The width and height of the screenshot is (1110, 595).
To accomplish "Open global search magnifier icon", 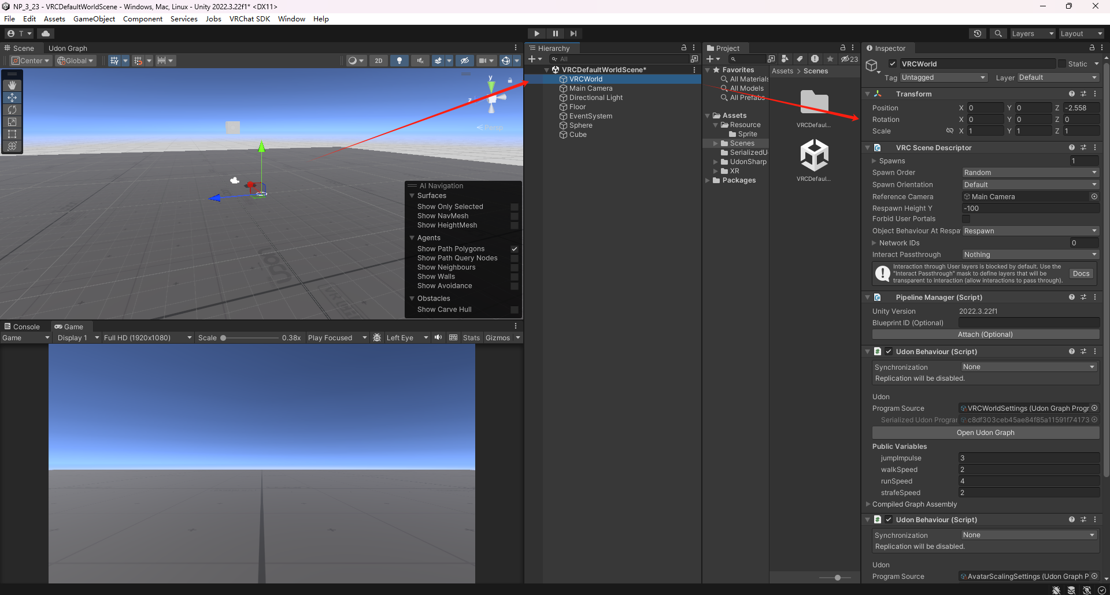I will tap(998, 34).
